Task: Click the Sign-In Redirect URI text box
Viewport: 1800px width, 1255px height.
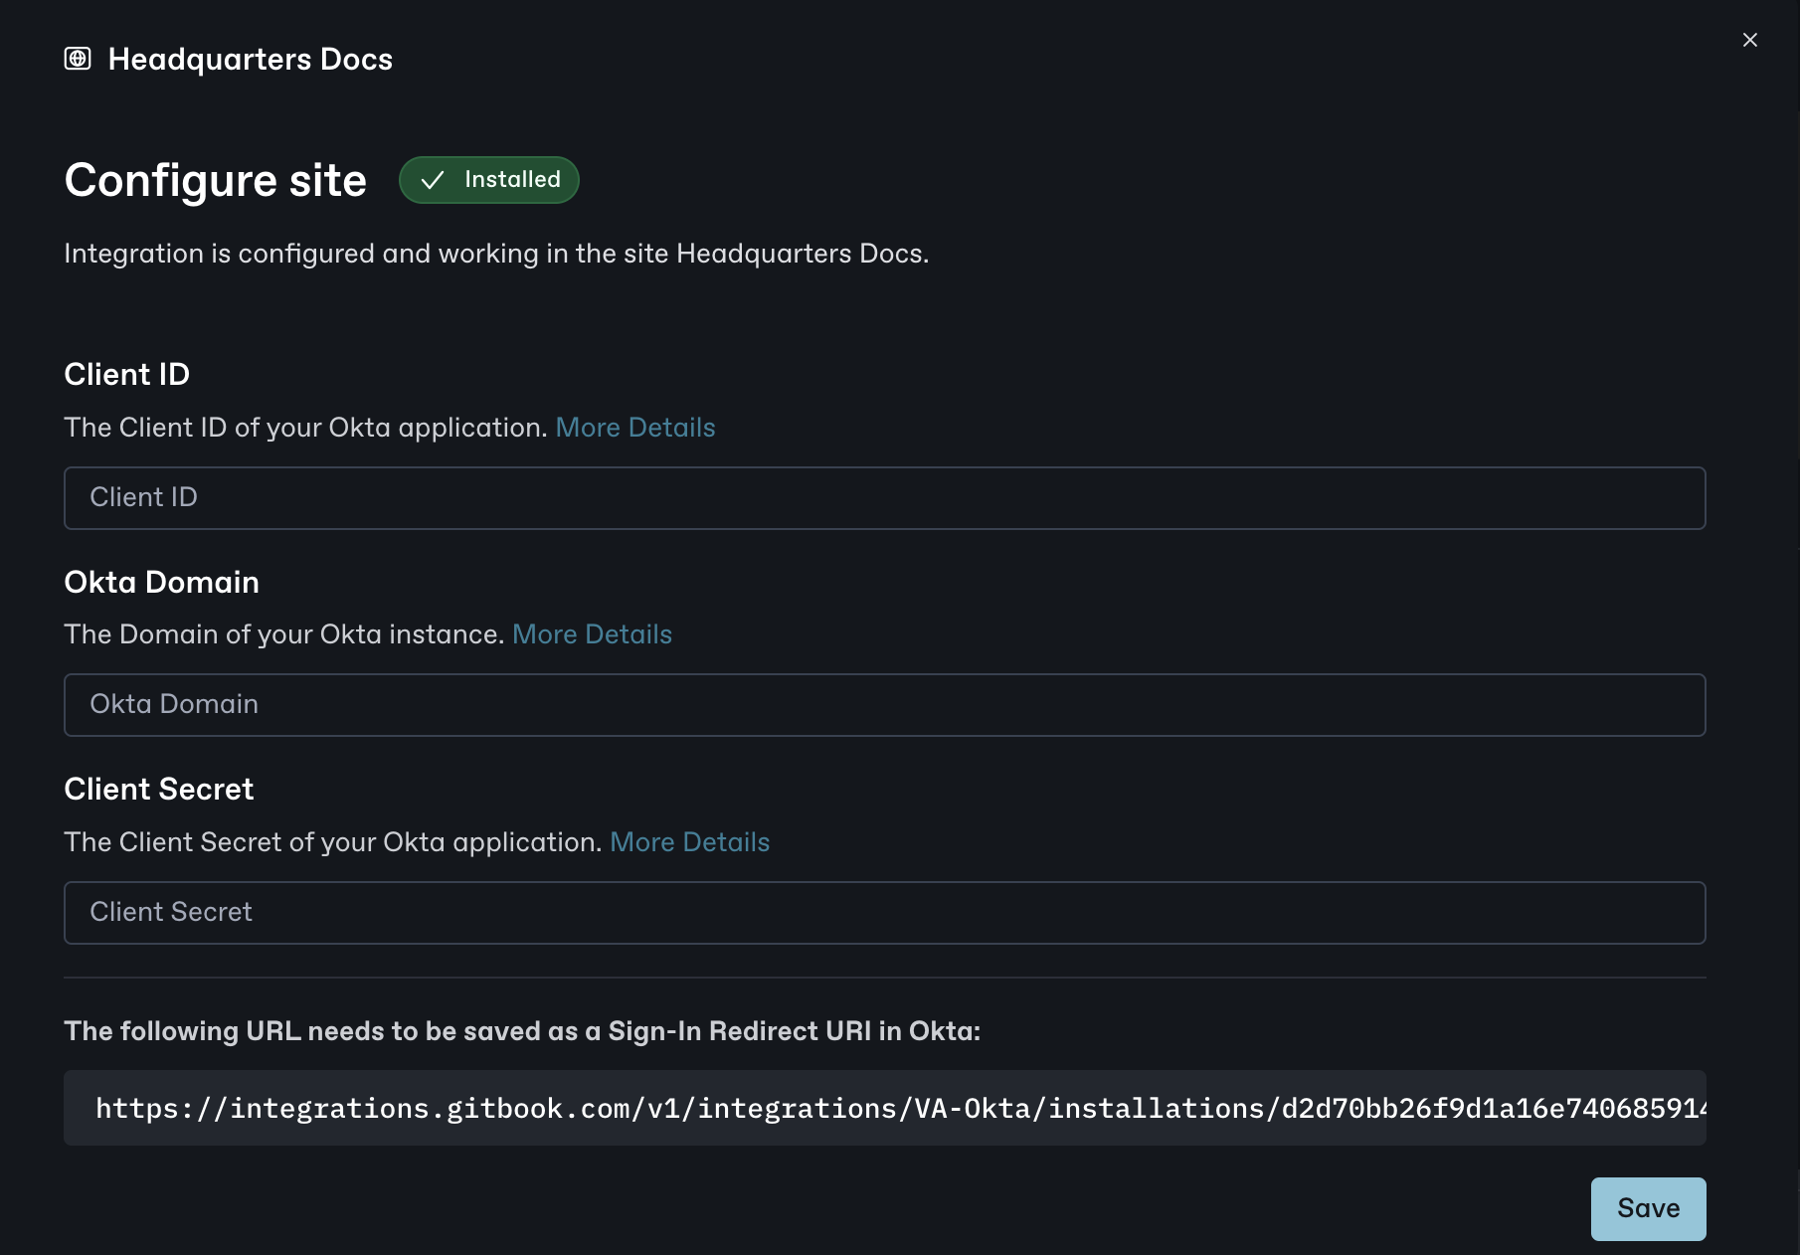Action: [885, 1108]
